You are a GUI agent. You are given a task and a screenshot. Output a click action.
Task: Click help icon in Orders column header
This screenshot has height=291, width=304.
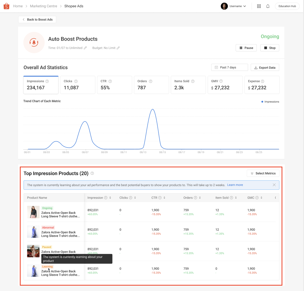pyautogui.click(x=196, y=198)
